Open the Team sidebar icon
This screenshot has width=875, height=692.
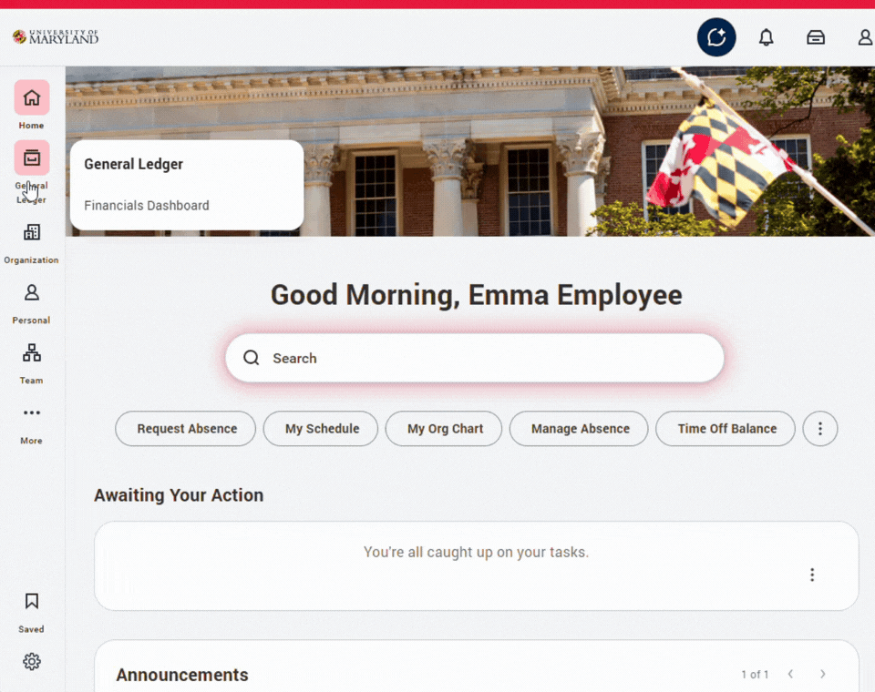coord(32,353)
